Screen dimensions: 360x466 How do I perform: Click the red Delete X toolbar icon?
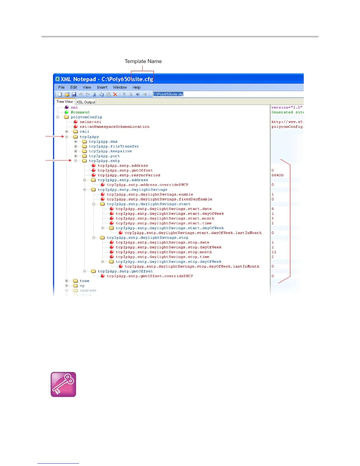(115, 94)
